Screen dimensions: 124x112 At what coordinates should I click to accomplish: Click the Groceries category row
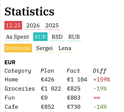point(56,89)
